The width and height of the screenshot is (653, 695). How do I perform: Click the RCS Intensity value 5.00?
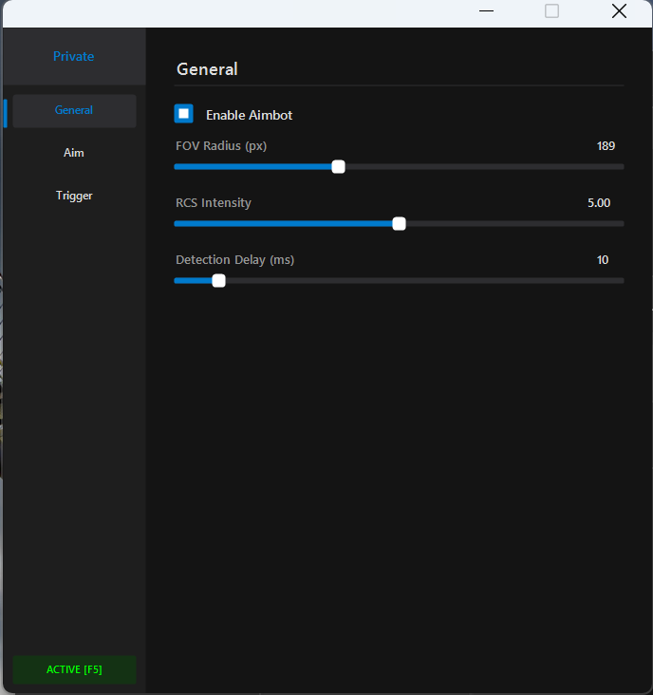click(x=599, y=203)
